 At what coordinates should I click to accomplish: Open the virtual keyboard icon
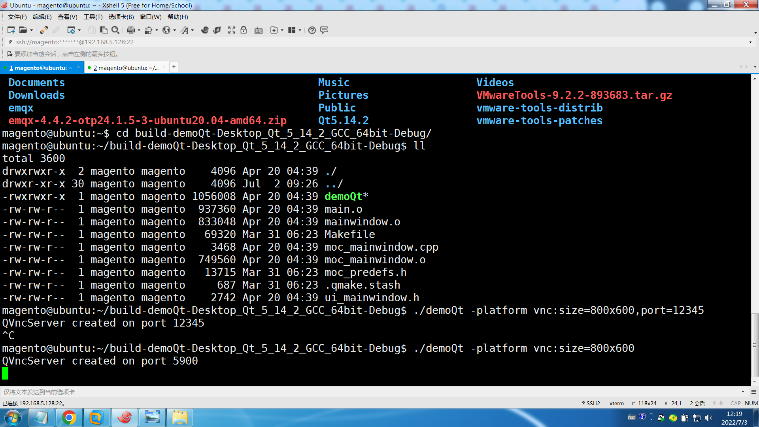click(258, 30)
